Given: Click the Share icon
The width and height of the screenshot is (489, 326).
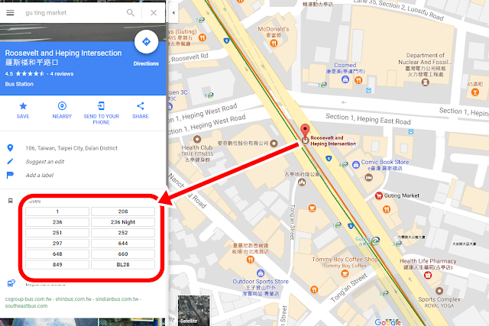Looking at the screenshot, I should click(x=141, y=106).
